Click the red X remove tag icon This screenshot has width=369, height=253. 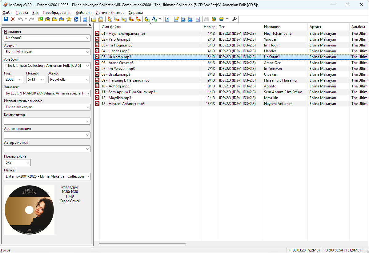pos(13,19)
